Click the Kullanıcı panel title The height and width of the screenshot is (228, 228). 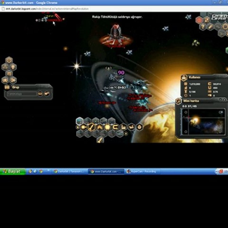pyautogui.click(x=194, y=77)
